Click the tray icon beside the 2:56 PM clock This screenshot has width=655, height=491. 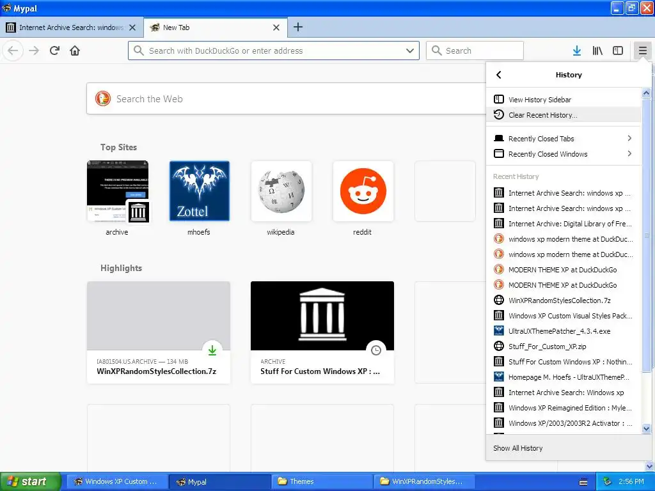pos(608,481)
